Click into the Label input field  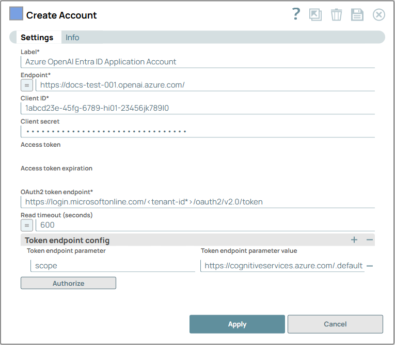[x=198, y=62]
